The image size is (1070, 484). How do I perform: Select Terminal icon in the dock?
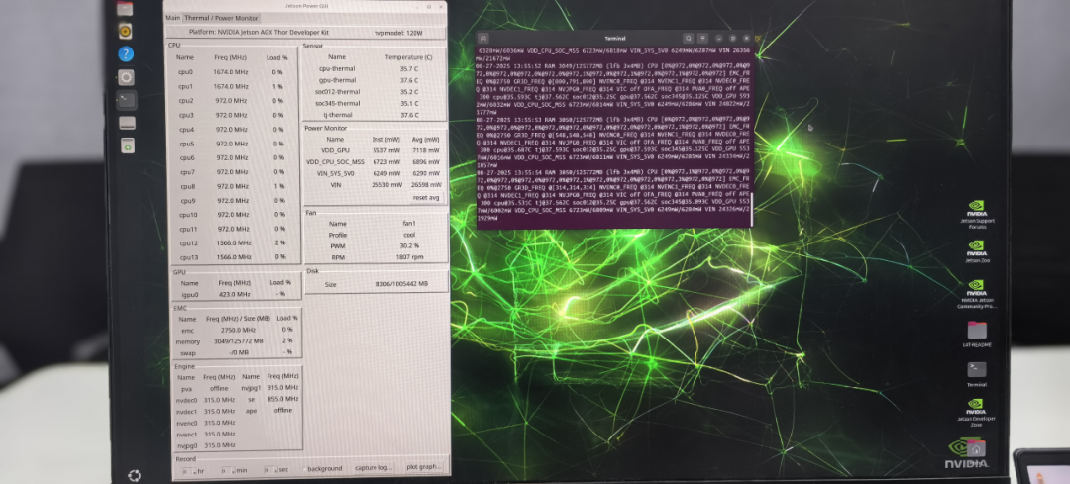pos(126,100)
